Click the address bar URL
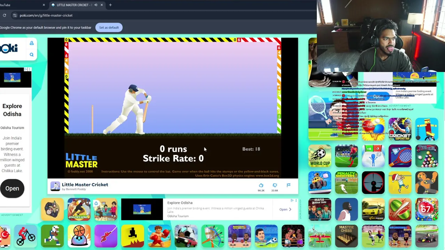445x250 pixels. click(46, 15)
